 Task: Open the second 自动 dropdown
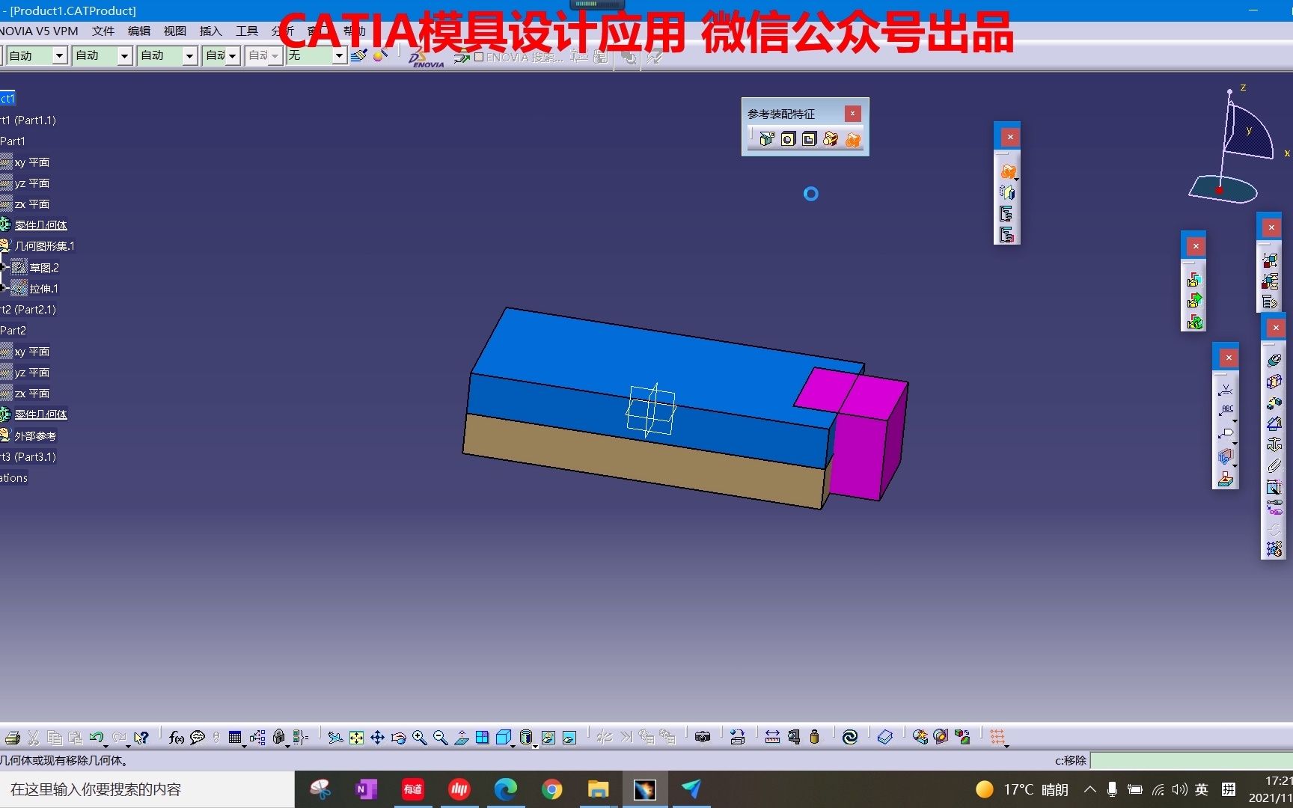click(x=125, y=56)
